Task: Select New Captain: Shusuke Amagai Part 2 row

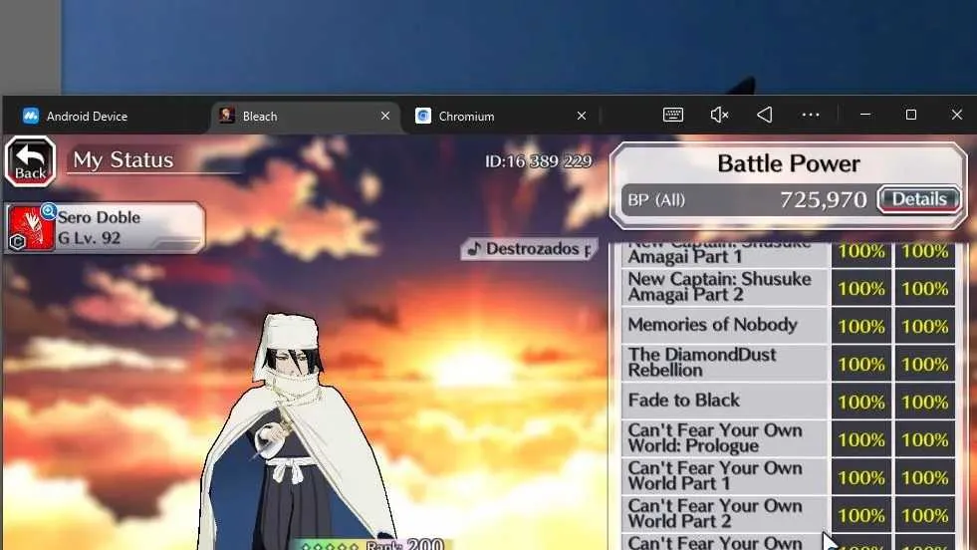Action: click(724, 287)
